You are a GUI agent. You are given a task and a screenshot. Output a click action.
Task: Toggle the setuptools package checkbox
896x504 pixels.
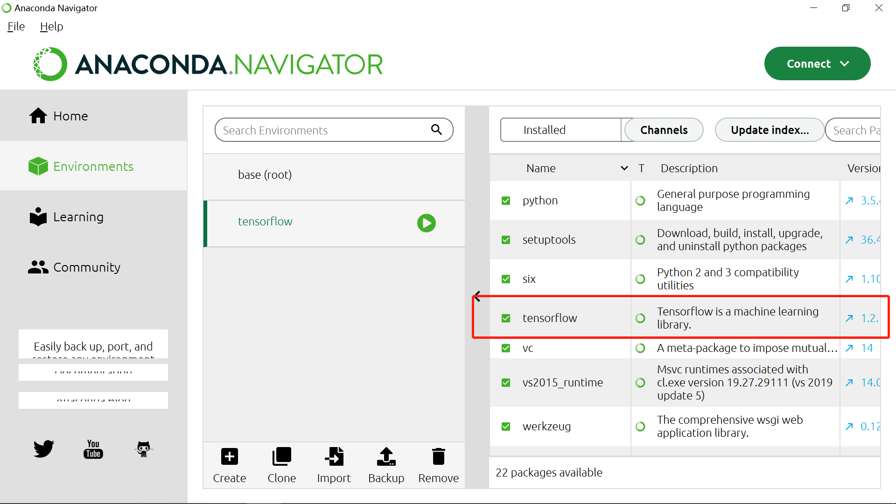[506, 240]
